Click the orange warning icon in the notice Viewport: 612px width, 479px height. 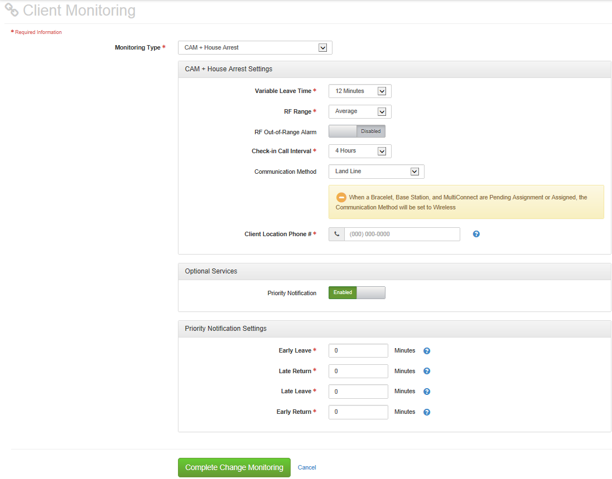[x=341, y=197]
